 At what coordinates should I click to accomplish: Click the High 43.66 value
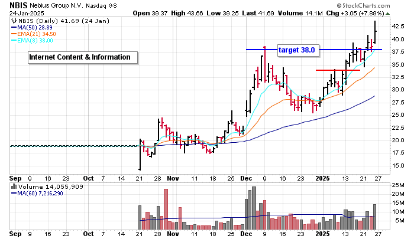coord(187,13)
